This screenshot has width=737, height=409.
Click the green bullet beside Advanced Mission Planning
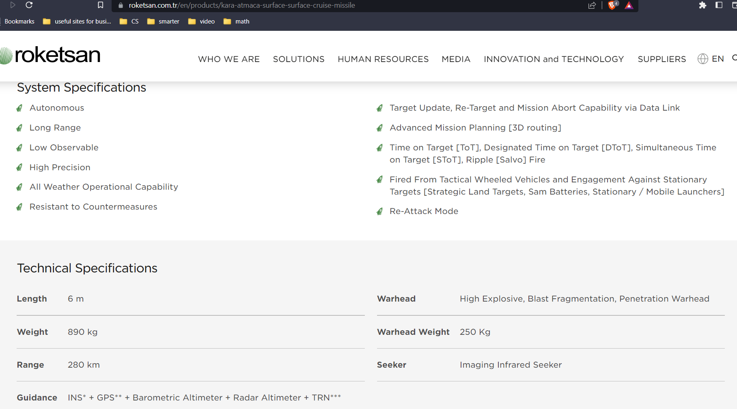(379, 128)
